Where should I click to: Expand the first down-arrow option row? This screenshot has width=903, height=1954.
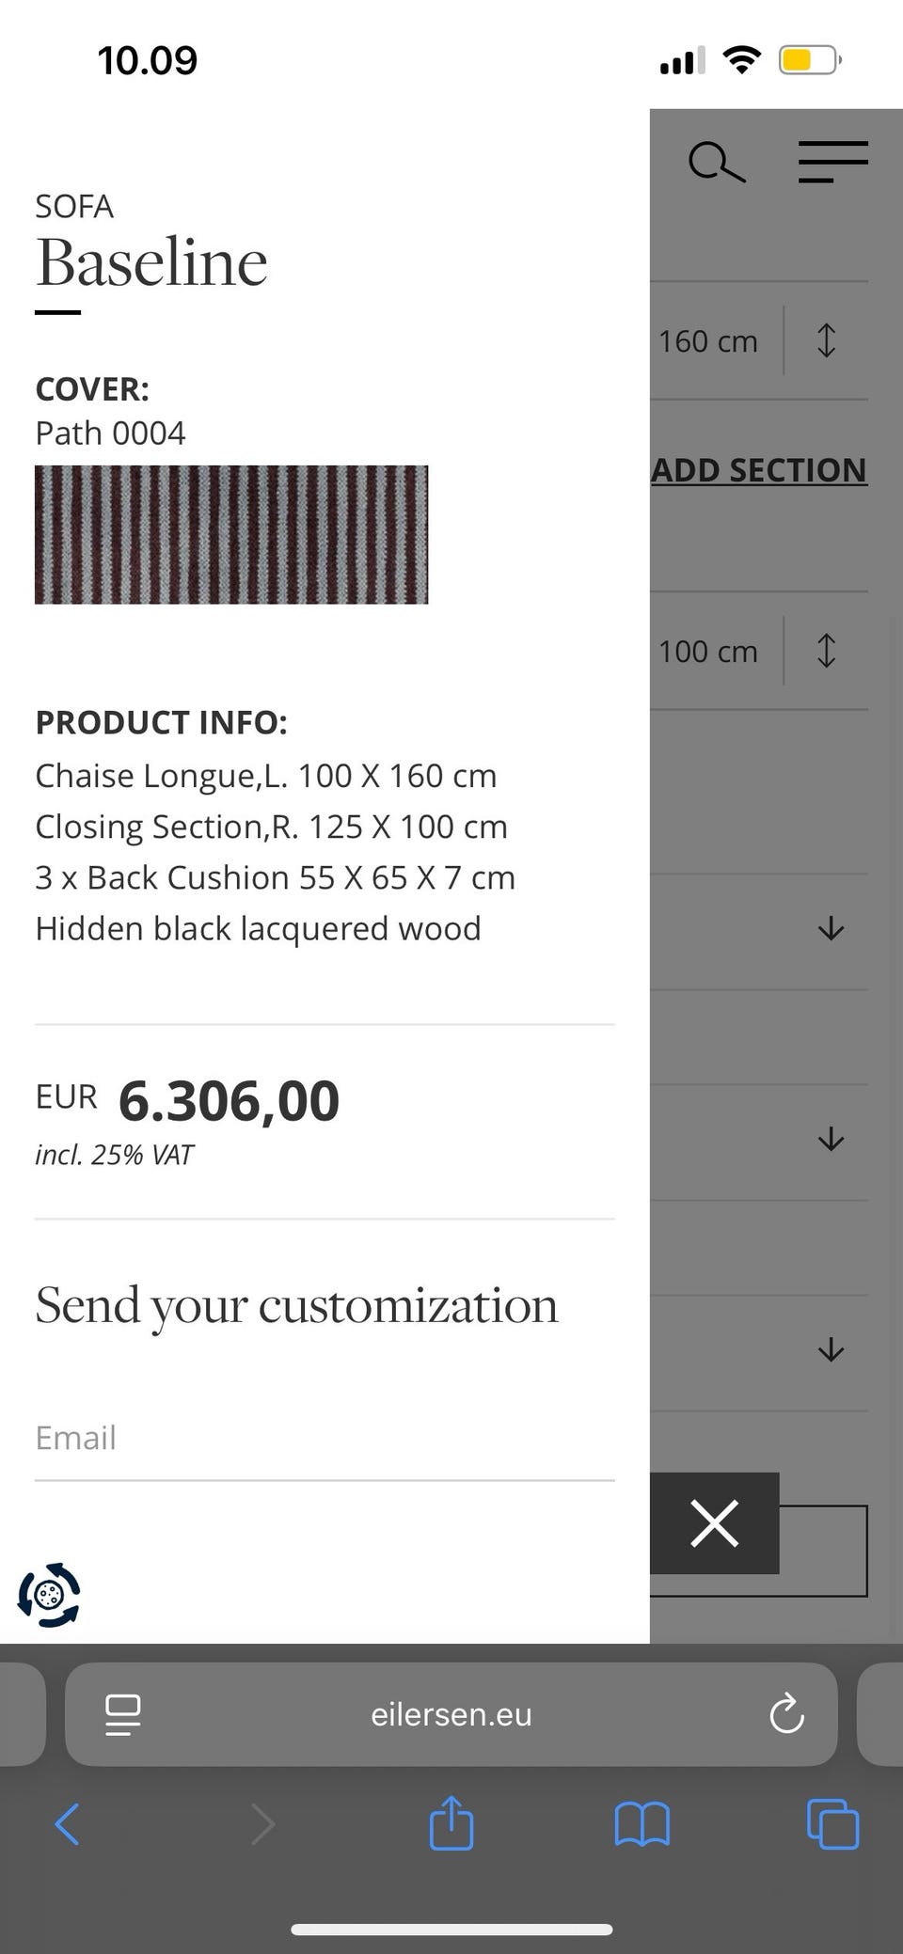pyautogui.click(x=831, y=930)
